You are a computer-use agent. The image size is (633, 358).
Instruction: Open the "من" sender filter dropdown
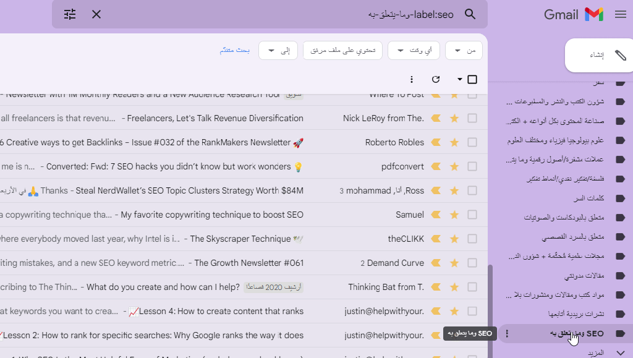click(464, 51)
